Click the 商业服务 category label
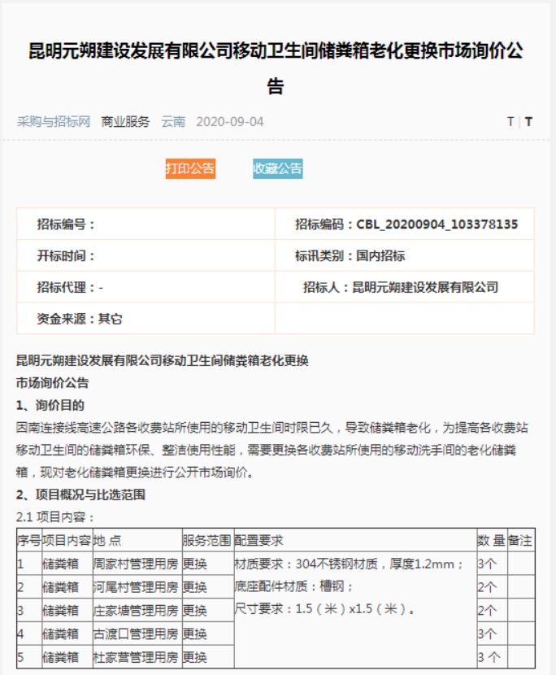The height and width of the screenshot is (675, 556). click(x=125, y=122)
